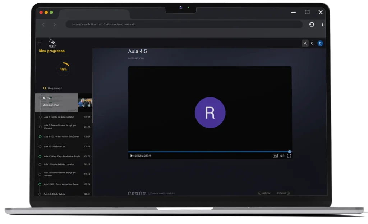This screenshot has height=224, width=368.
Task: Go back to Anterior lesson
Action: pos(264,194)
